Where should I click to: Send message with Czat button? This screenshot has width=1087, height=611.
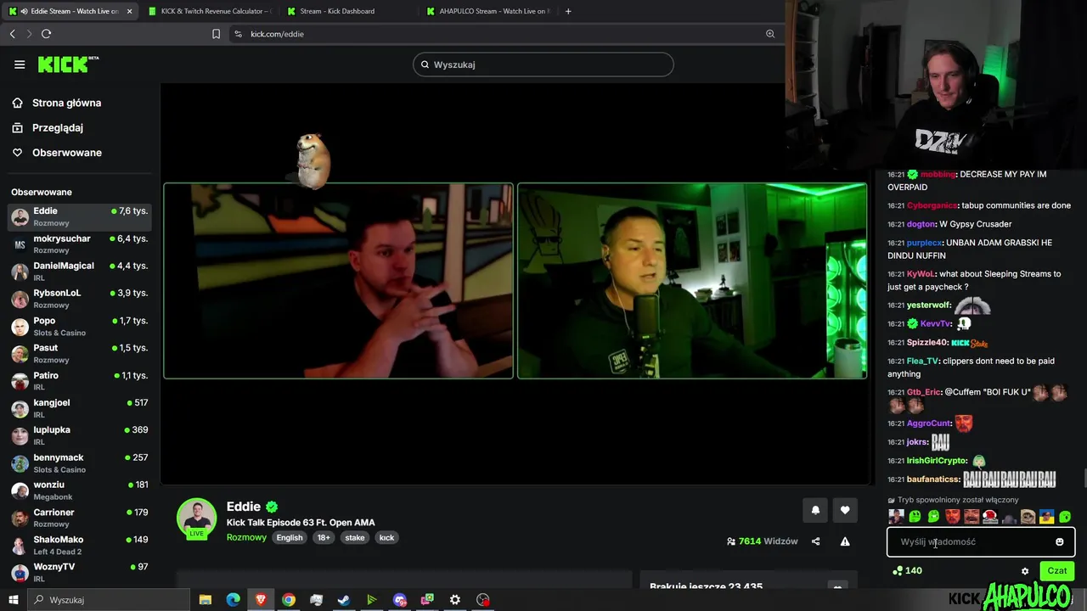(x=1057, y=571)
